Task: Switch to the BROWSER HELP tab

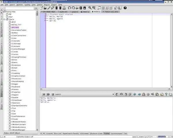Action: (48, 12)
